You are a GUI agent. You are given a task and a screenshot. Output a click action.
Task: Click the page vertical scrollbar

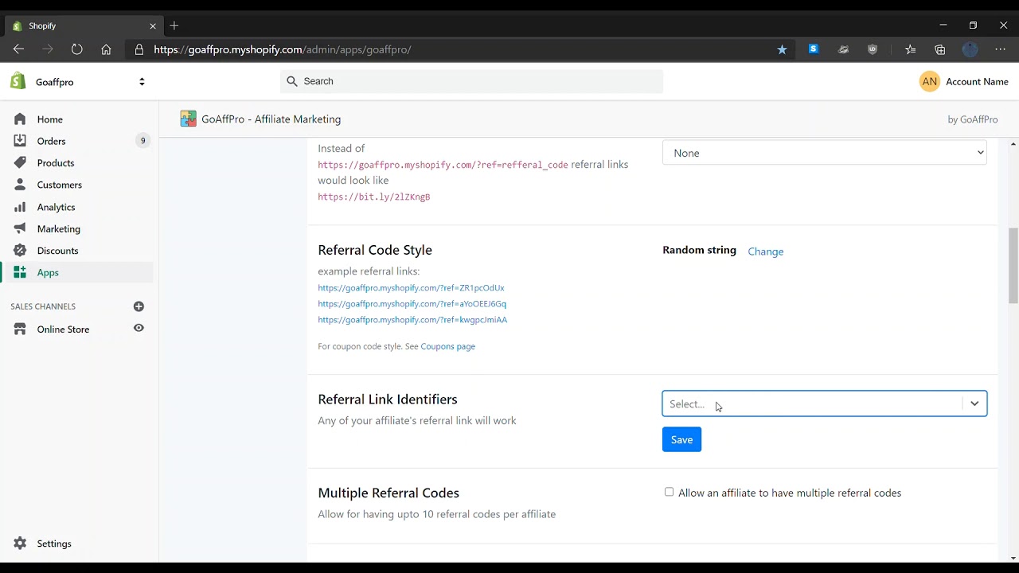point(1013,264)
